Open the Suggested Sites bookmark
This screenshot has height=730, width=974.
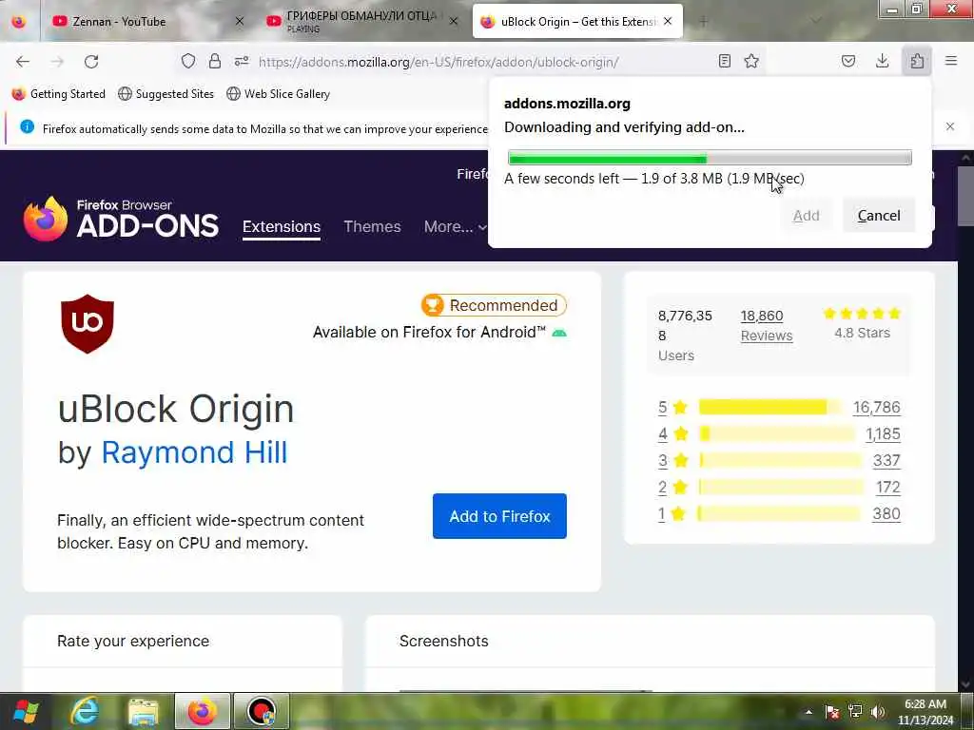pos(166,94)
